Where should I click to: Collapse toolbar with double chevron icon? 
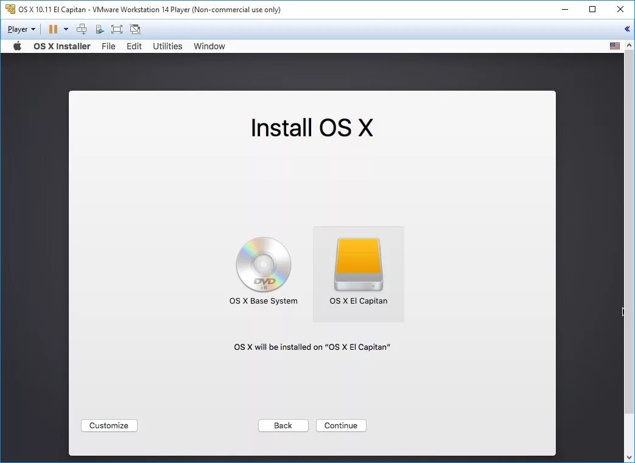(x=627, y=29)
